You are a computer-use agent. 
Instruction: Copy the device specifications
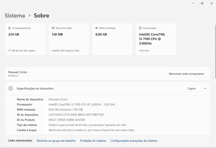[x=192, y=88]
